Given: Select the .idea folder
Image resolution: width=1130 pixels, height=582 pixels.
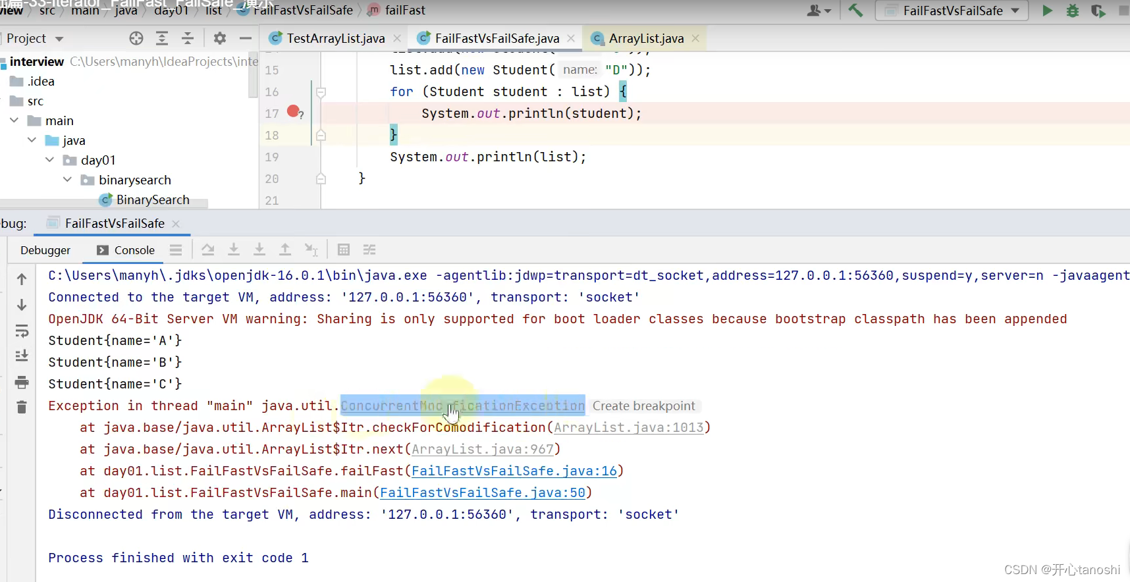Looking at the screenshot, I should (41, 81).
